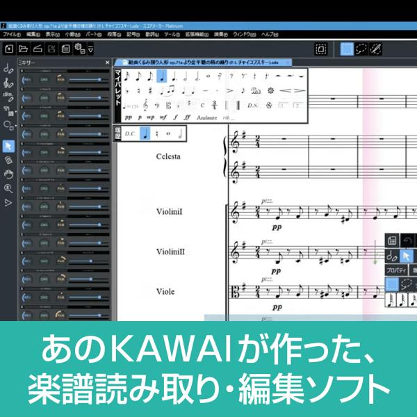Choose the treble clef in My Palette
The image size is (417, 417).
coord(145,106)
